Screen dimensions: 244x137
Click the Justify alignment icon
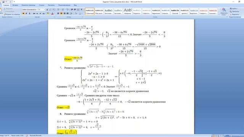pyautogui.click(x=67, y=14)
